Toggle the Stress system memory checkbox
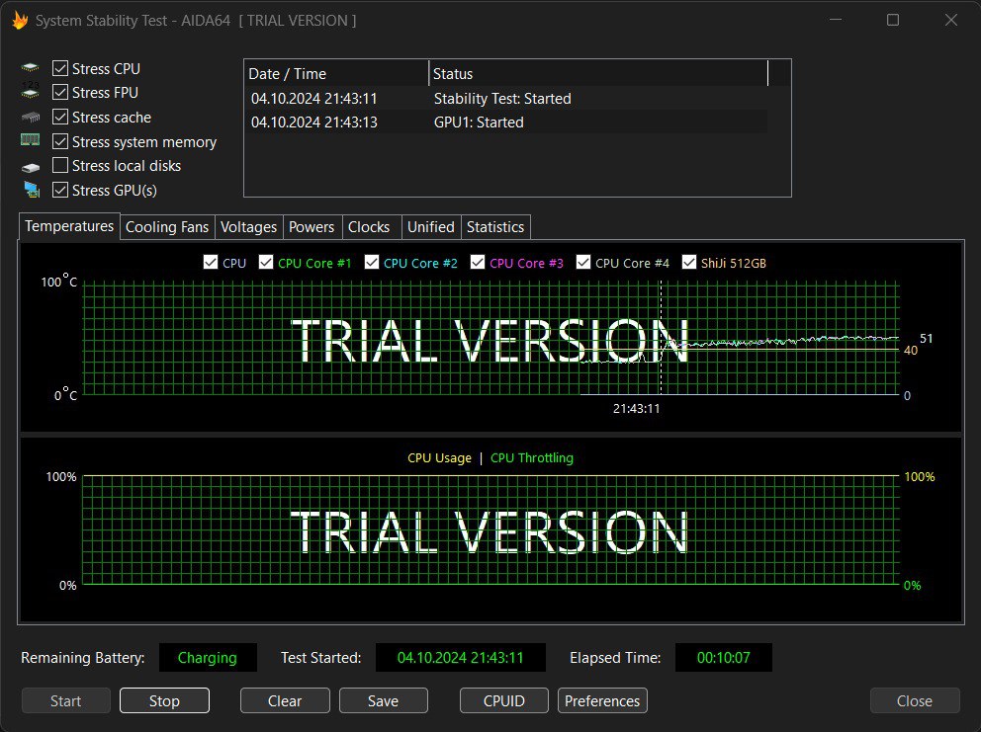 (60, 141)
